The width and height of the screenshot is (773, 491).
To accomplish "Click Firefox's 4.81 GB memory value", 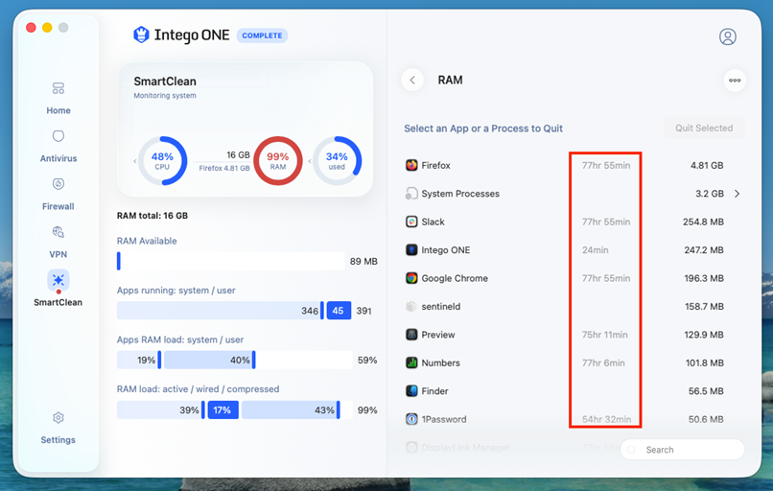I will 707,165.
